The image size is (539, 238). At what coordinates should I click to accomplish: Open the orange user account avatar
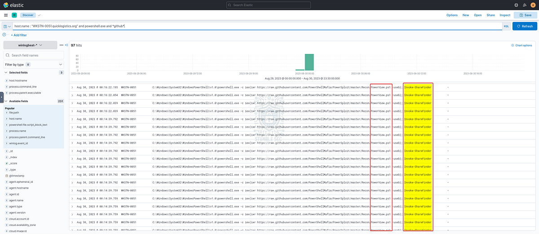(x=533, y=4)
